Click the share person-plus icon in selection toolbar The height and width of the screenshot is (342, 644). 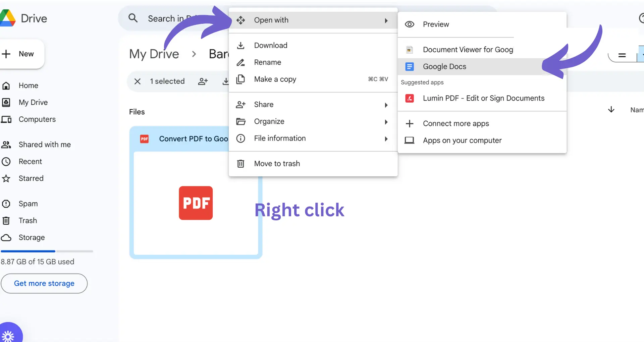click(203, 81)
